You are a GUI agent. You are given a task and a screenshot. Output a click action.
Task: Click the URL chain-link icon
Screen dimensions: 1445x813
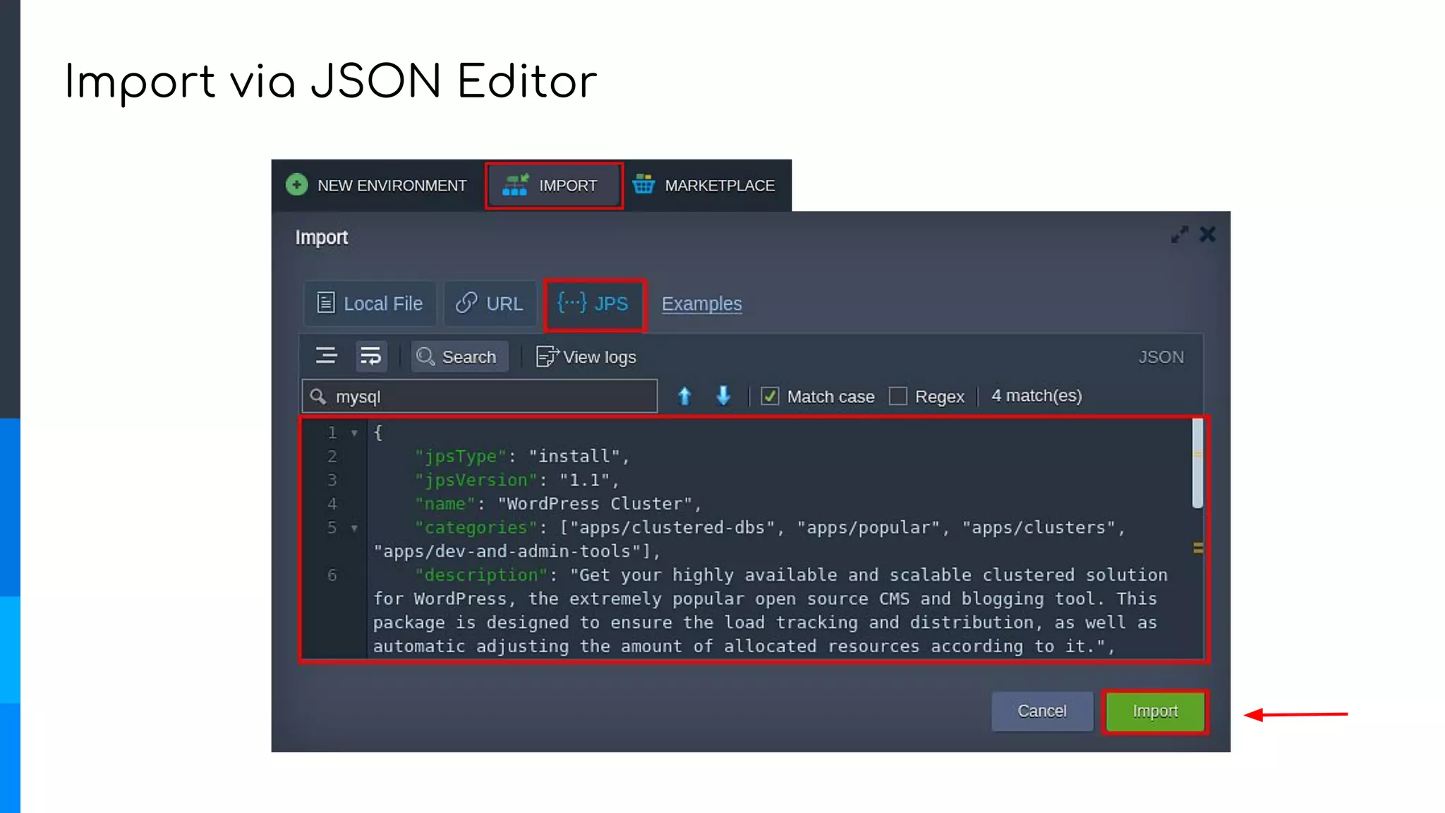click(466, 302)
